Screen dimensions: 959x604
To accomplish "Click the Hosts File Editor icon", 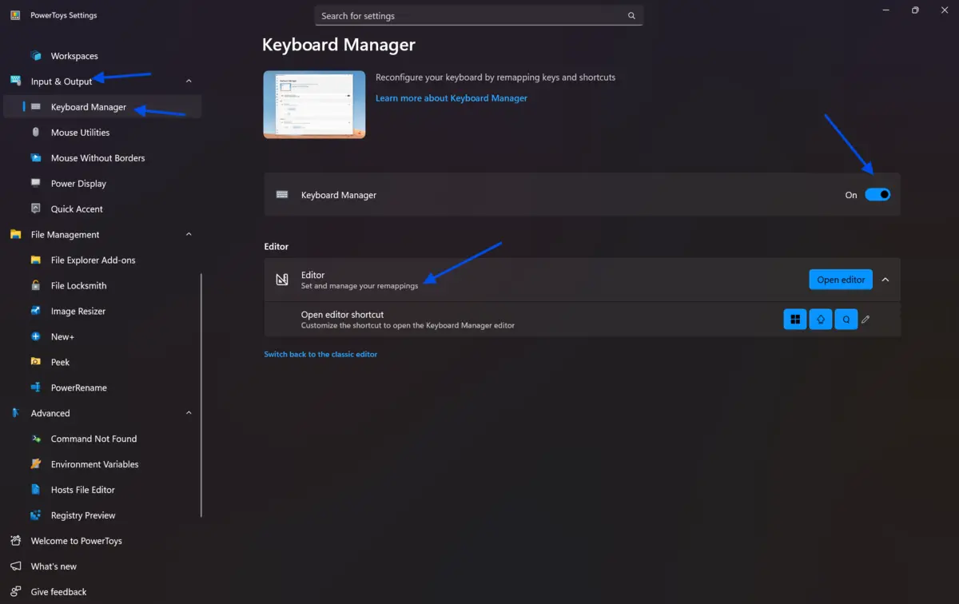I will (x=36, y=490).
